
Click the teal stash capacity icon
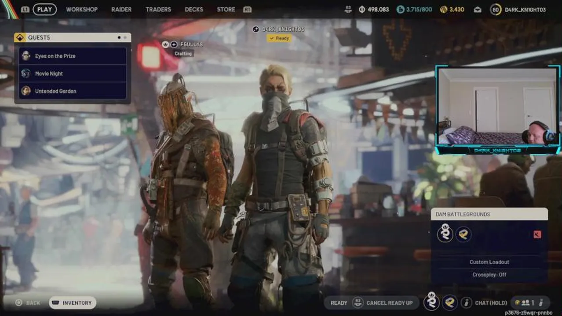point(400,9)
